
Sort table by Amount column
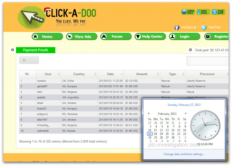coord(142,74)
